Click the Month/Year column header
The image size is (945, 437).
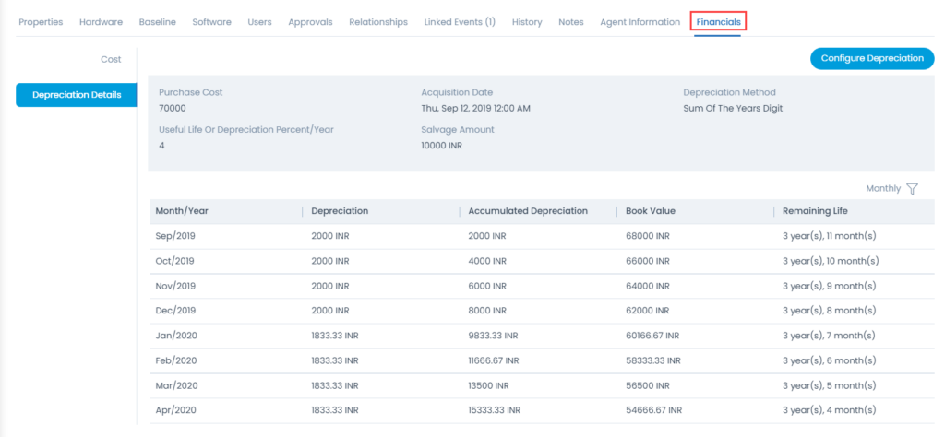pyautogui.click(x=182, y=211)
